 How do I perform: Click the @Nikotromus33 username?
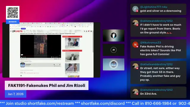pyautogui.click(x=151, y=43)
